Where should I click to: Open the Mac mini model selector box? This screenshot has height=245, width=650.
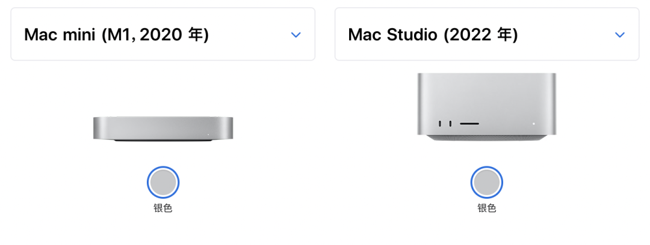[x=162, y=34]
